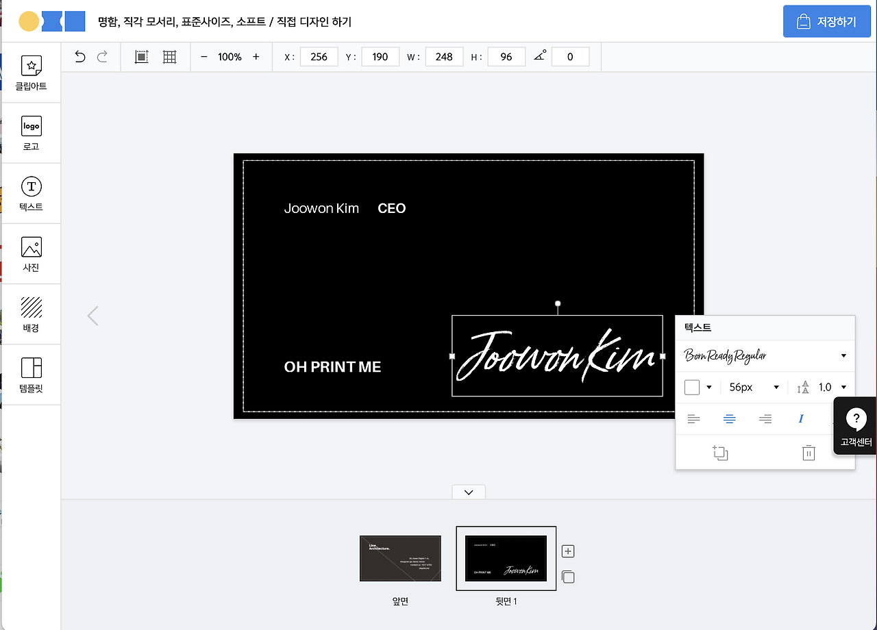Viewport: 877px width, 630px height.
Task: Click the rotation handle above signature
Action: (x=558, y=303)
